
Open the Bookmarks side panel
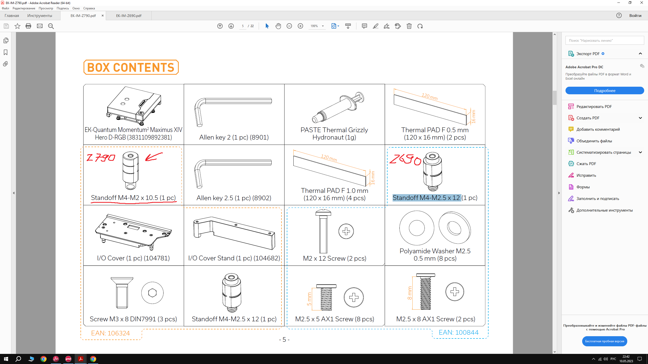(6, 52)
